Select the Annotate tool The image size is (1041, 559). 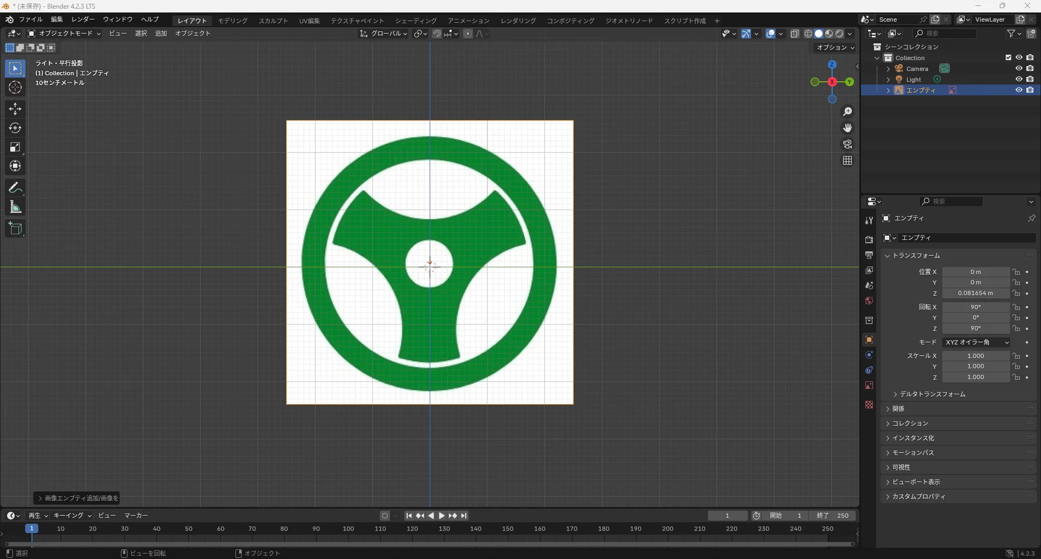[15, 187]
